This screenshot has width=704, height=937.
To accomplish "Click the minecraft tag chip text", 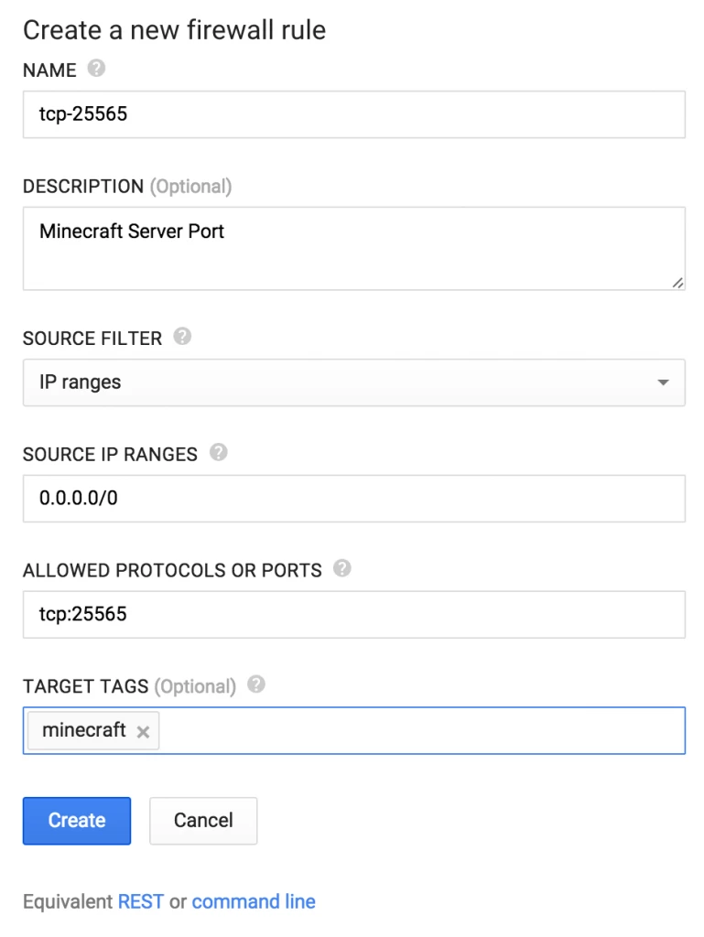I will tap(83, 729).
